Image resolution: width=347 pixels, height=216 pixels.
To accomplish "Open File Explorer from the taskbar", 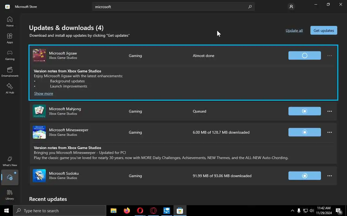I will click(113, 211).
